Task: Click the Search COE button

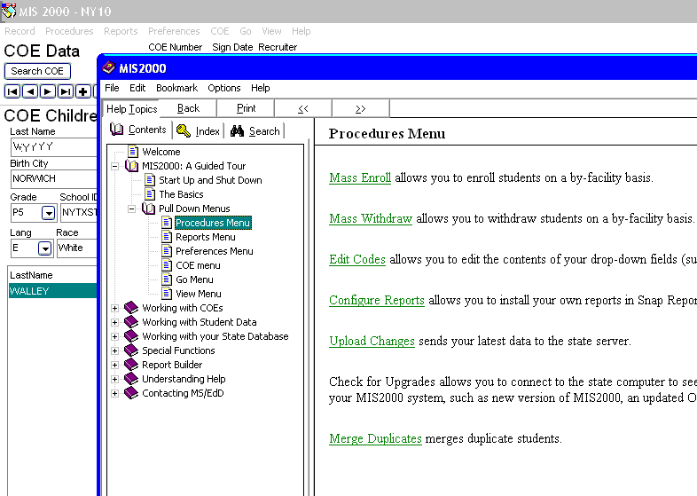Action: (37, 71)
